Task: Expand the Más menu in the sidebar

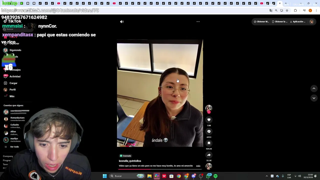Action: (x=12, y=96)
